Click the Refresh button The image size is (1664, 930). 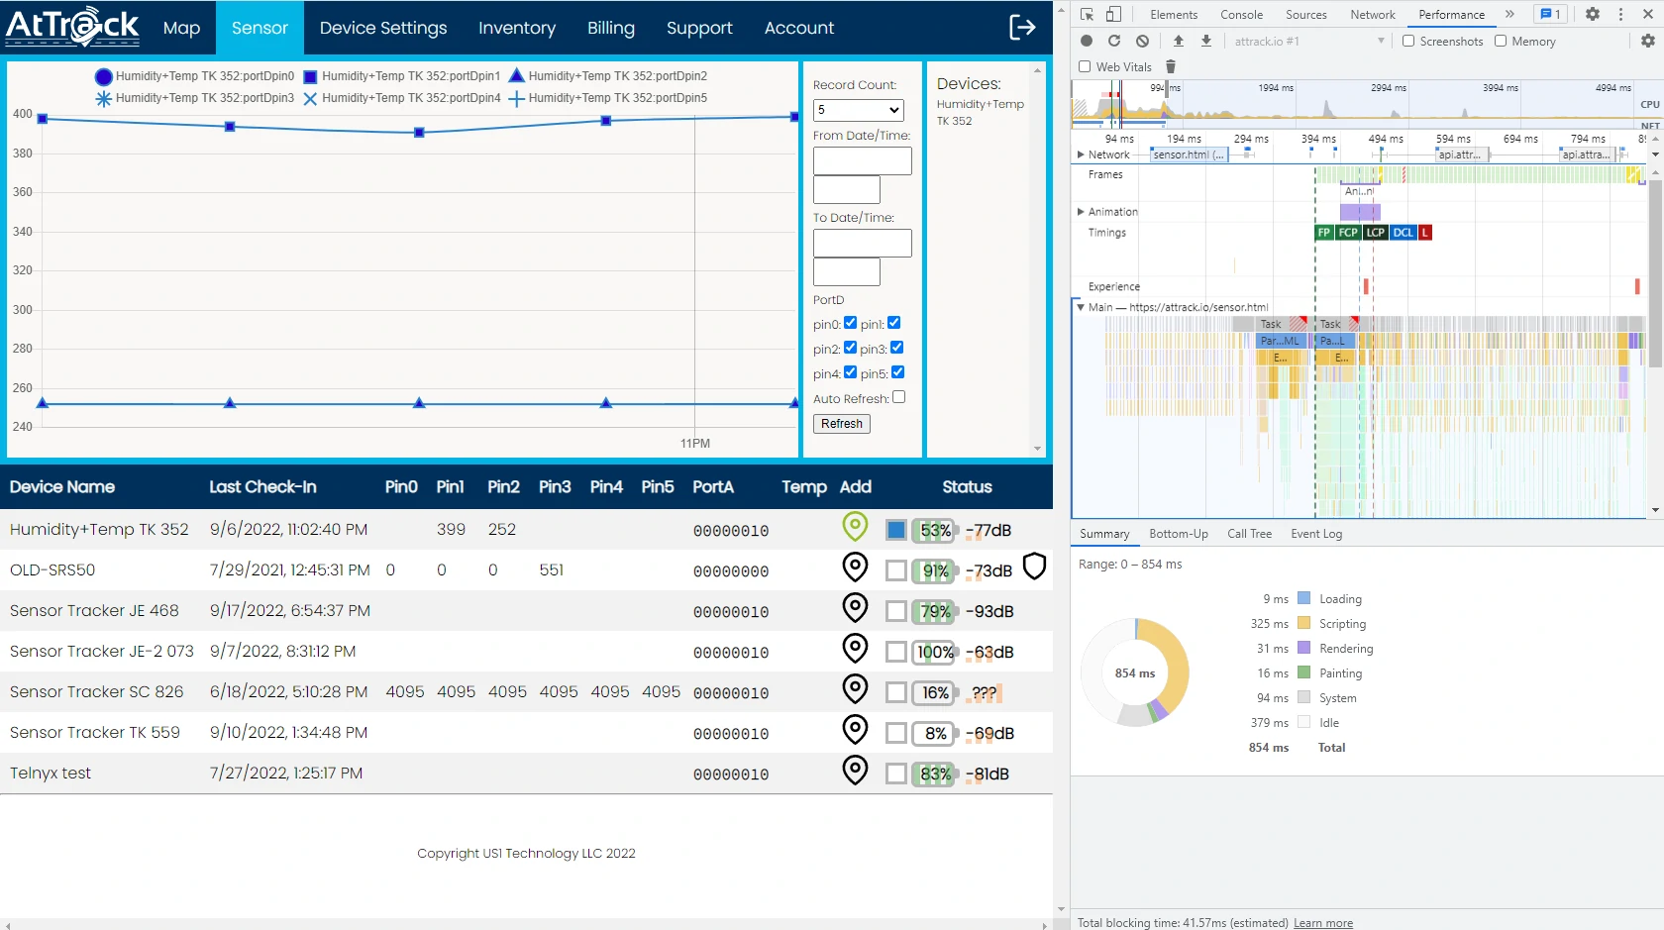842,424
